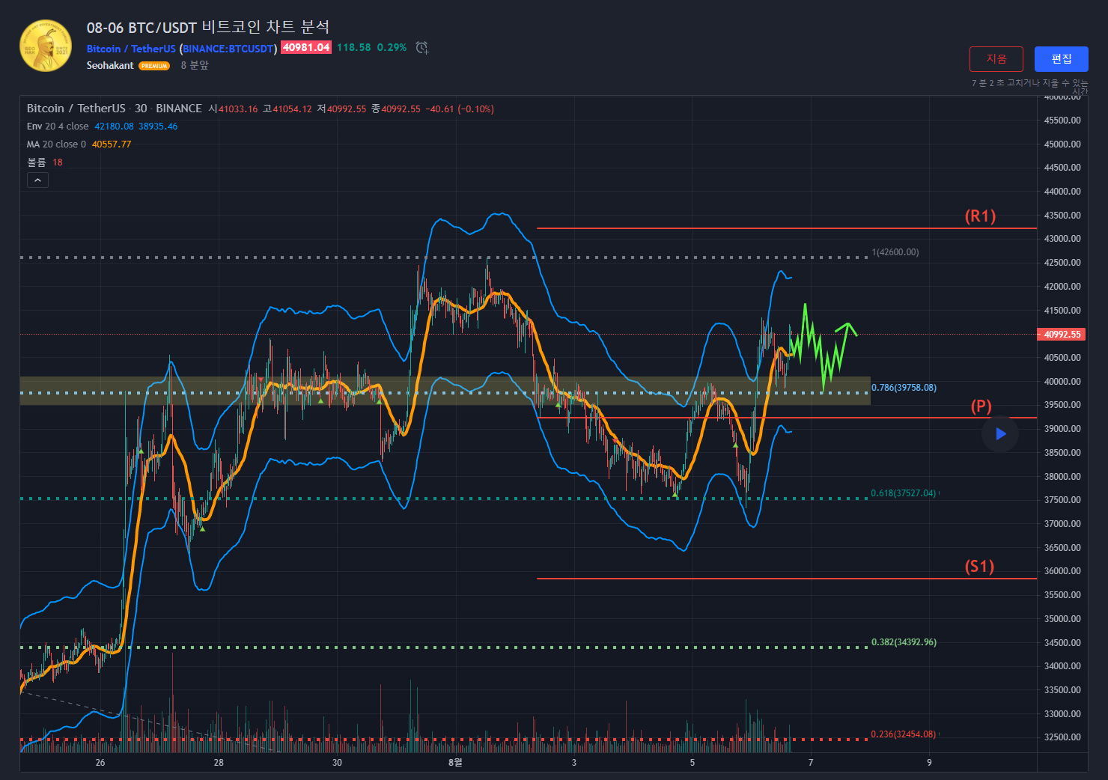Click the Seohakant gold coin avatar
The image size is (1108, 780).
(x=46, y=46)
